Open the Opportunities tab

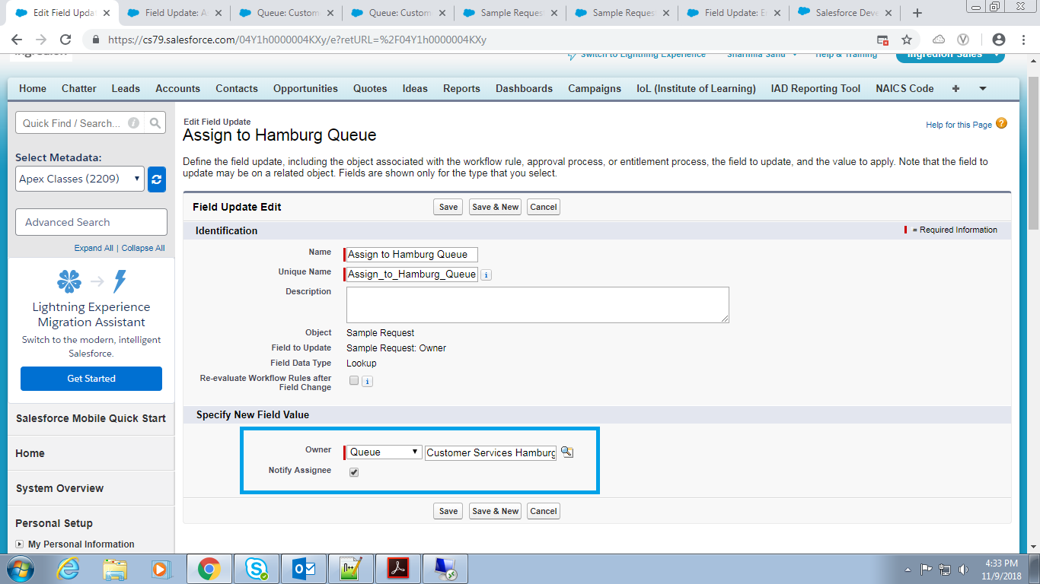[x=305, y=89]
